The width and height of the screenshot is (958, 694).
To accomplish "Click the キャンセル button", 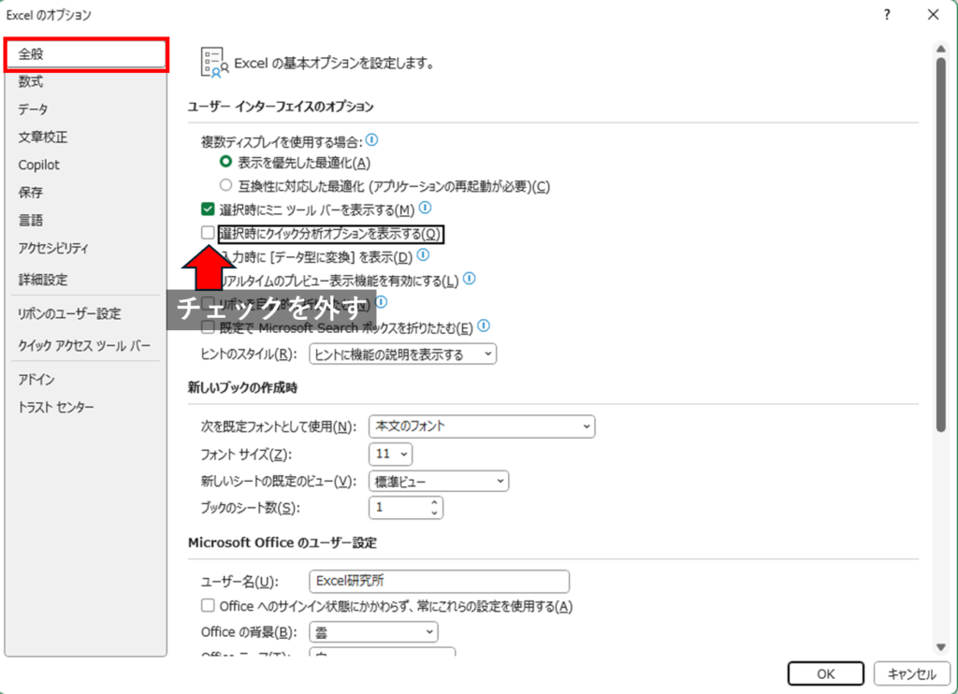I will (x=912, y=673).
